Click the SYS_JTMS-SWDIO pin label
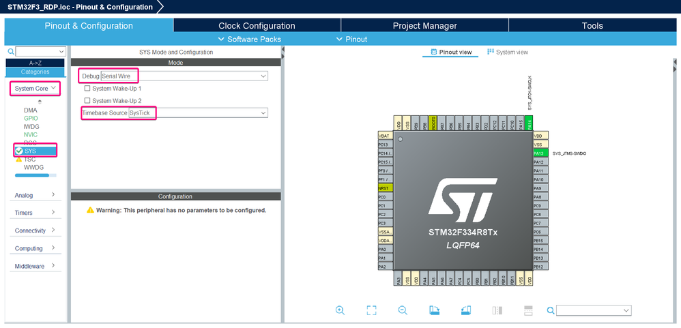 [569, 153]
